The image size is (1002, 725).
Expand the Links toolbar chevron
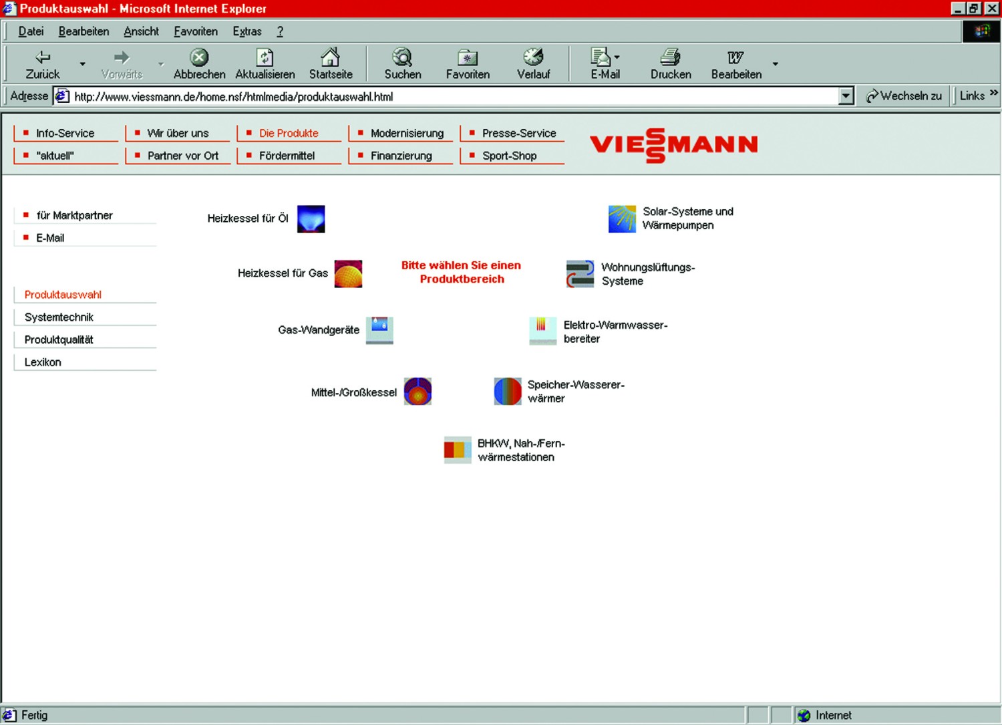point(993,94)
